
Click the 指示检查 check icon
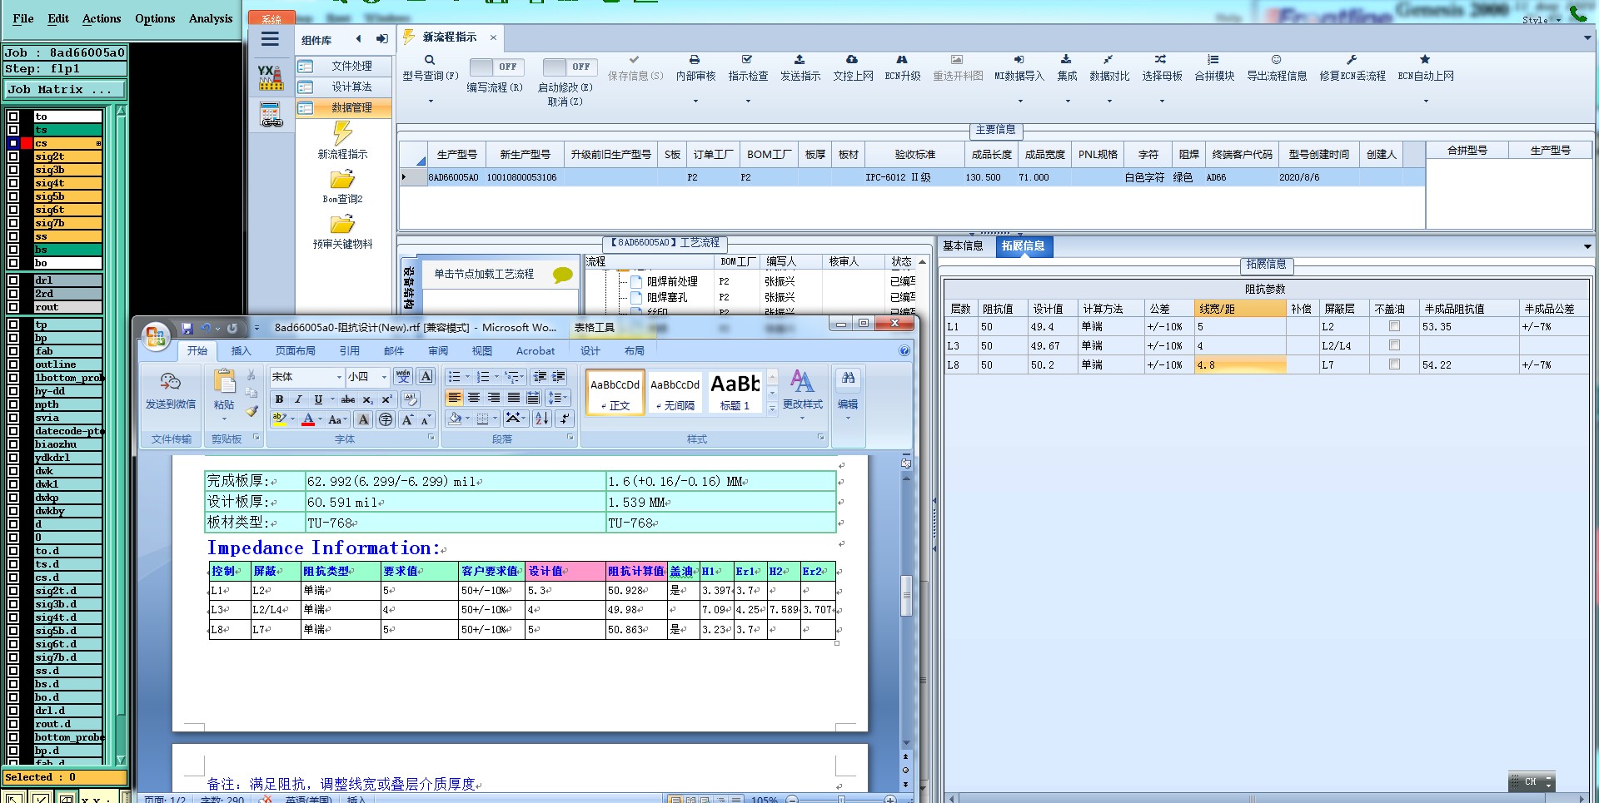point(747,60)
